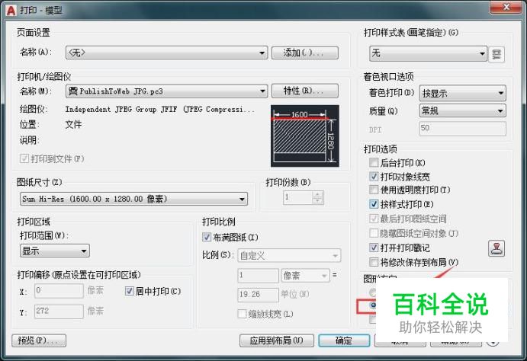Open the 着色打印 dropdown 按显示
The height and width of the screenshot is (361, 527).
pyautogui.click(x=463, y=93)
